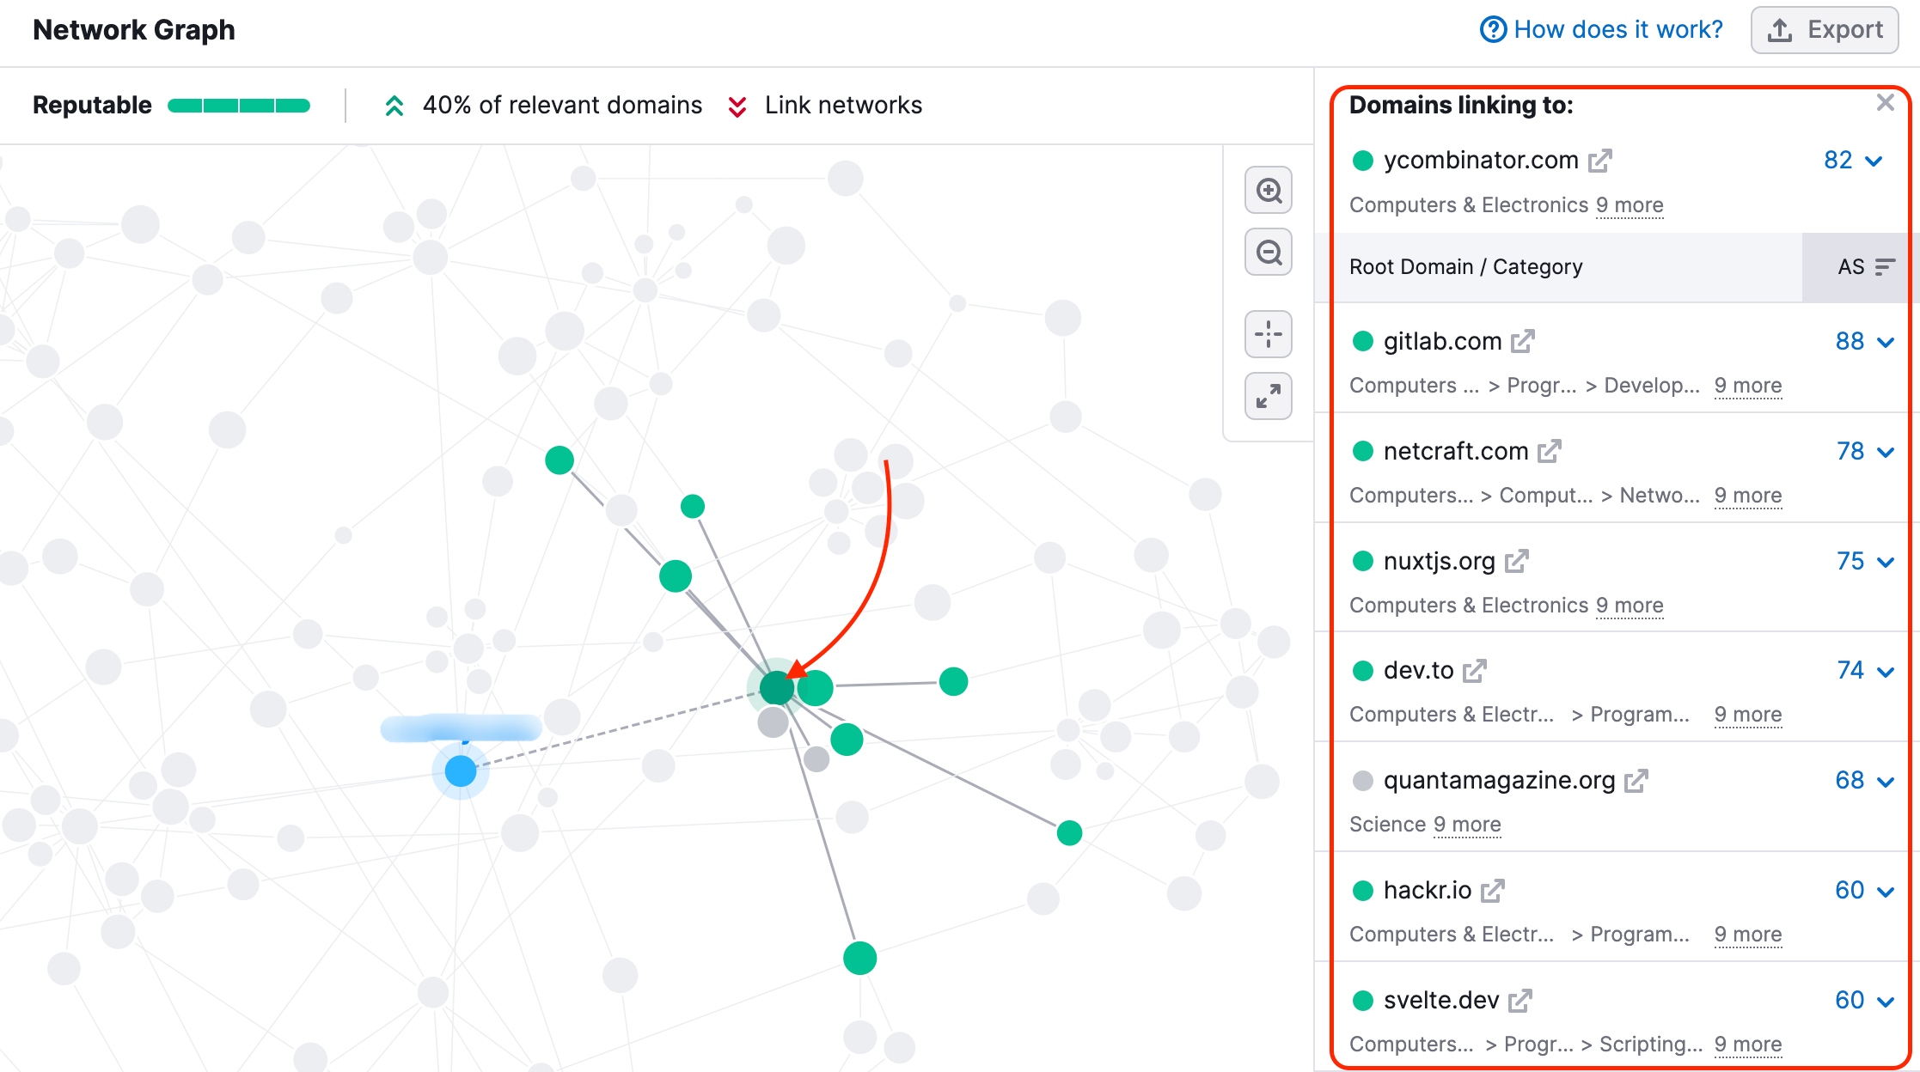
Task: Open svelte.dev external link icon
Action: [1520, 1001]
